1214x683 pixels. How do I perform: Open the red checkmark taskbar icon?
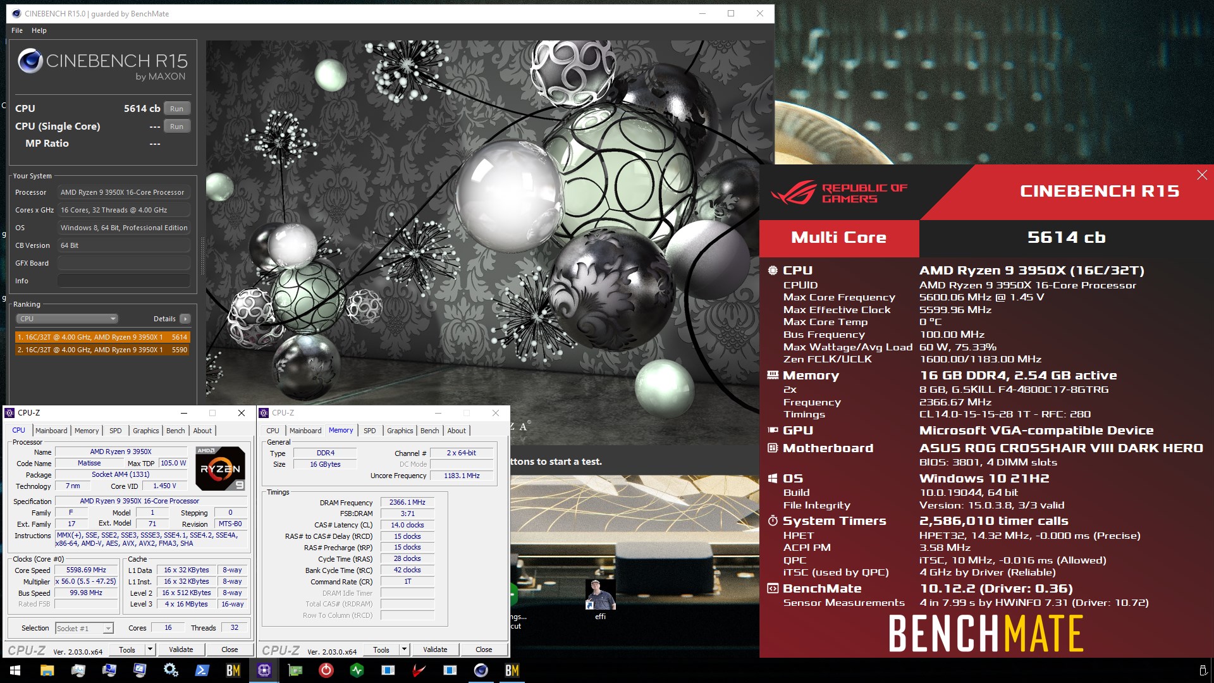pyautogui.click(x=419, y=670)
